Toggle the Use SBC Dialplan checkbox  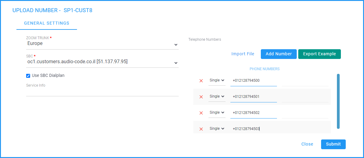(28, 76)
